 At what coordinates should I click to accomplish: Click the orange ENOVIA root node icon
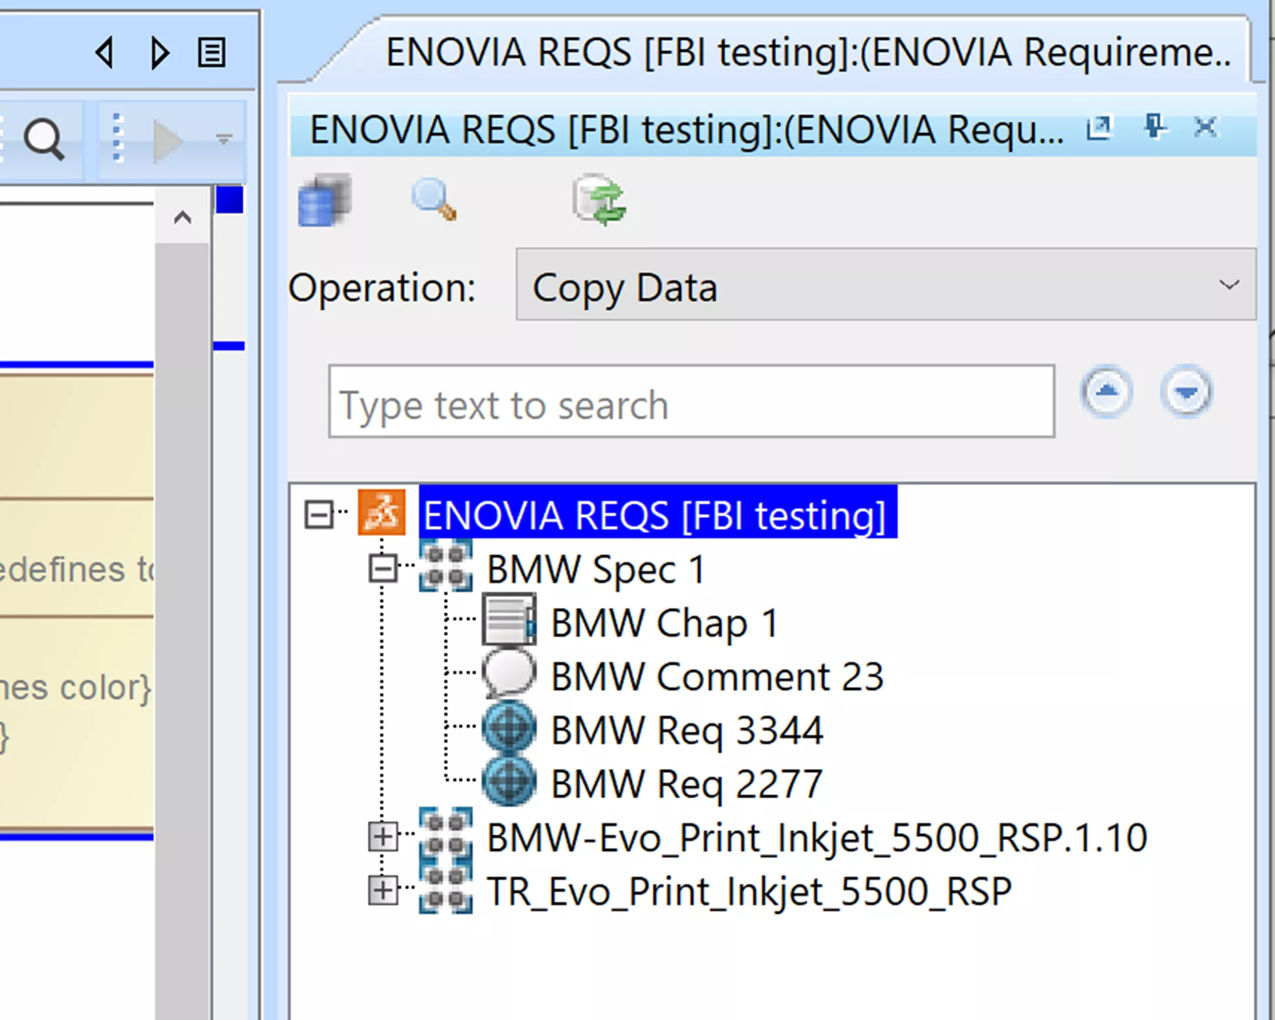[x=382, y=513]
